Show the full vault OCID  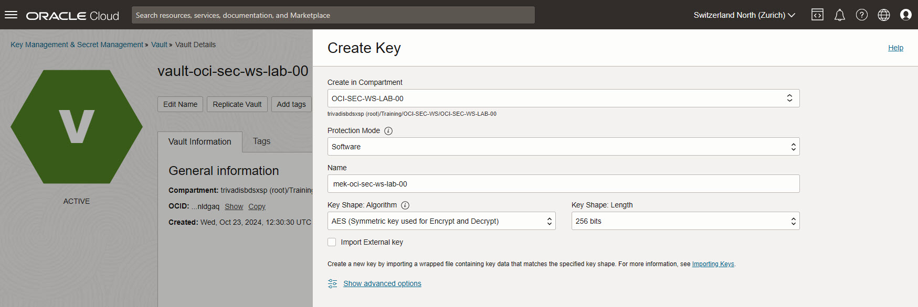pyautogui.click(x=234, y=206)
